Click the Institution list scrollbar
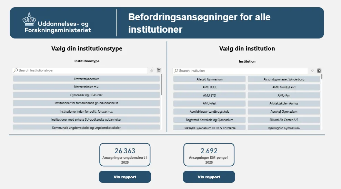 [x=322, y=77]
